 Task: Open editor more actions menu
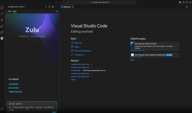coord(190,7)
